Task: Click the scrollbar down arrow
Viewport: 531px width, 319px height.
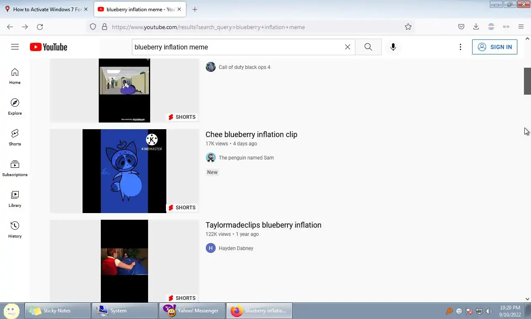Action: 527,299
